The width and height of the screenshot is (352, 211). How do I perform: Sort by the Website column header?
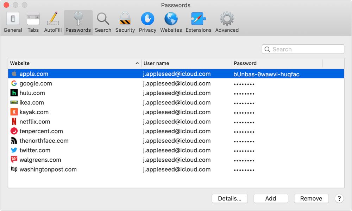[x=75, y=63]
